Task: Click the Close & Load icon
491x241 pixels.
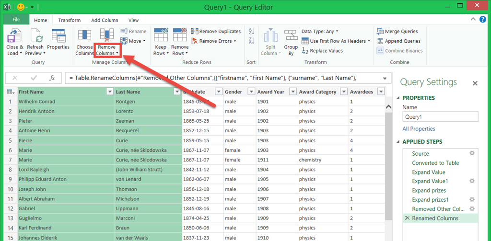Action: (13, 36)
